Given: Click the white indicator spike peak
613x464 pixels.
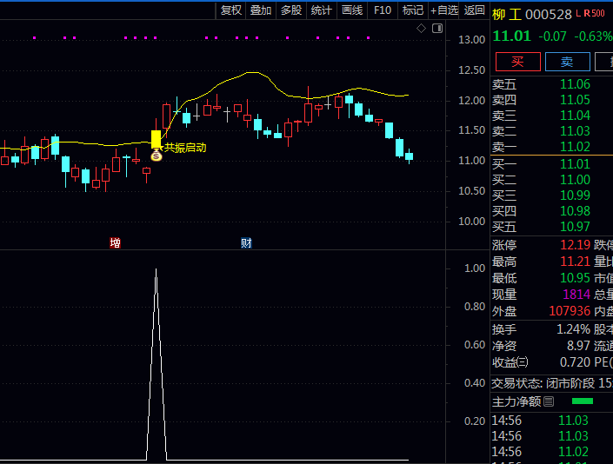Looking at the screenshot, I should [x=156, y=269].
